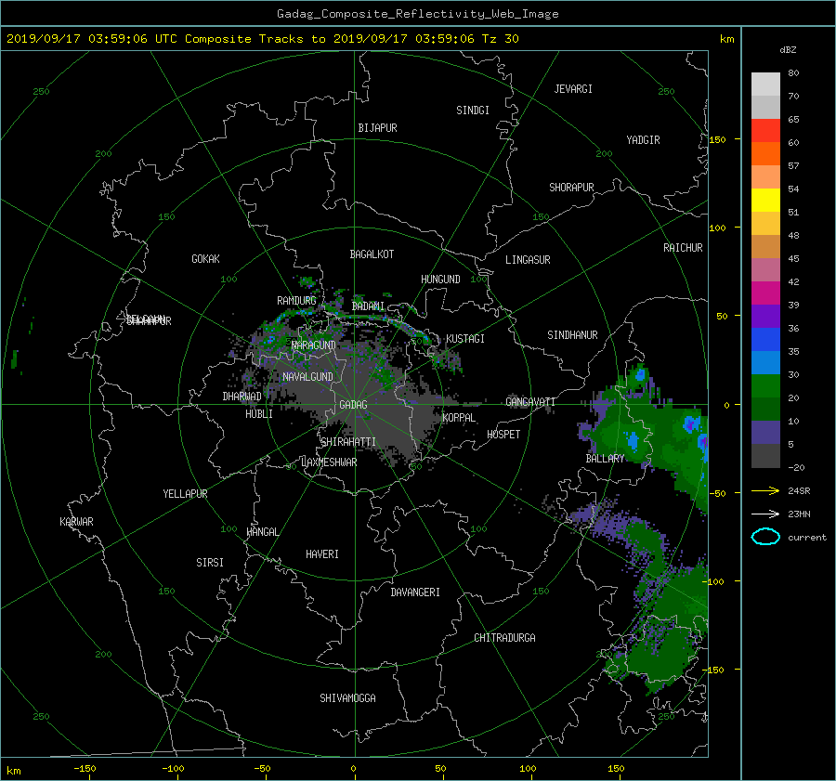Click the SINDGI town label
The image size is (836, 781).
coord(473,111)
